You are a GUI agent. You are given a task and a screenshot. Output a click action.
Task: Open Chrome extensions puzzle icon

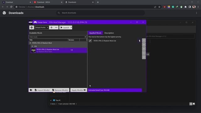(186, 7)
